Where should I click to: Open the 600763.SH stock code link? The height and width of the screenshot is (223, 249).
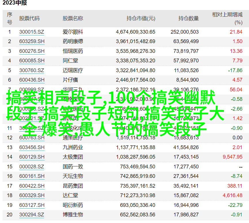point(32,138)
